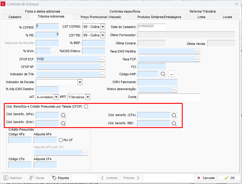Click search icon next to Código ANP
The image size is (242, 184).
click(x=163, y=74)
